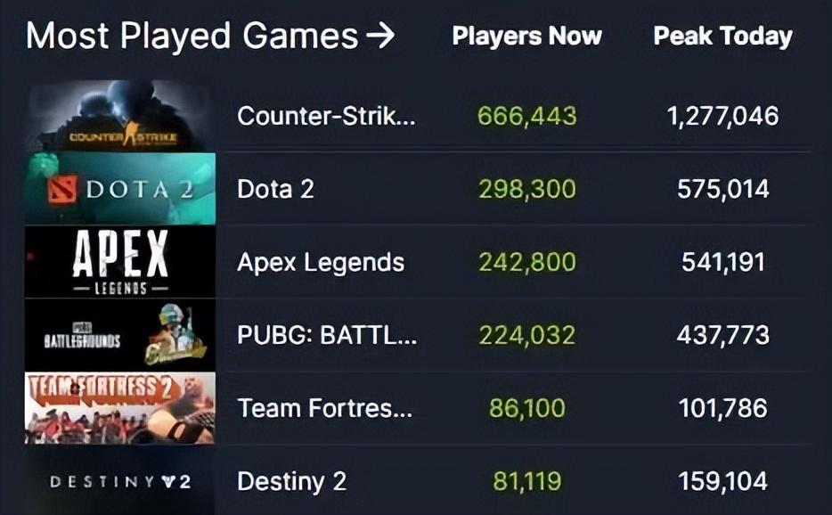
Task: Select the Players Now column header
Action: (x=526, y=37)
